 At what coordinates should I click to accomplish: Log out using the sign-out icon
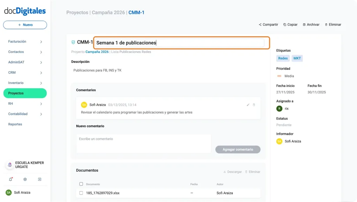(x=40, y=179)
